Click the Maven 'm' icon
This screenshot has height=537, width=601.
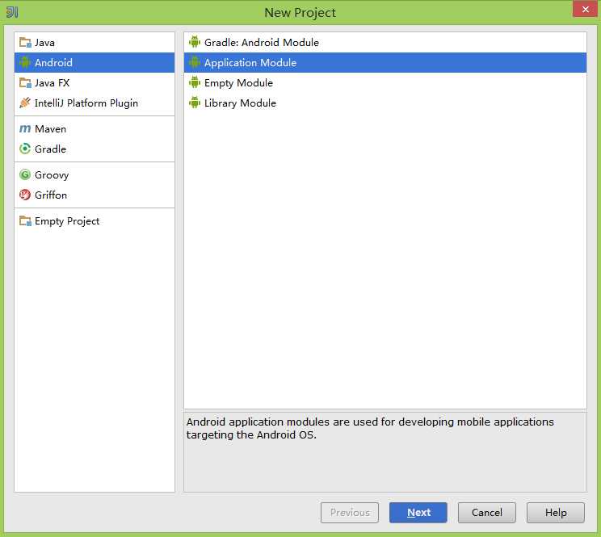click(x=25, y=128)
